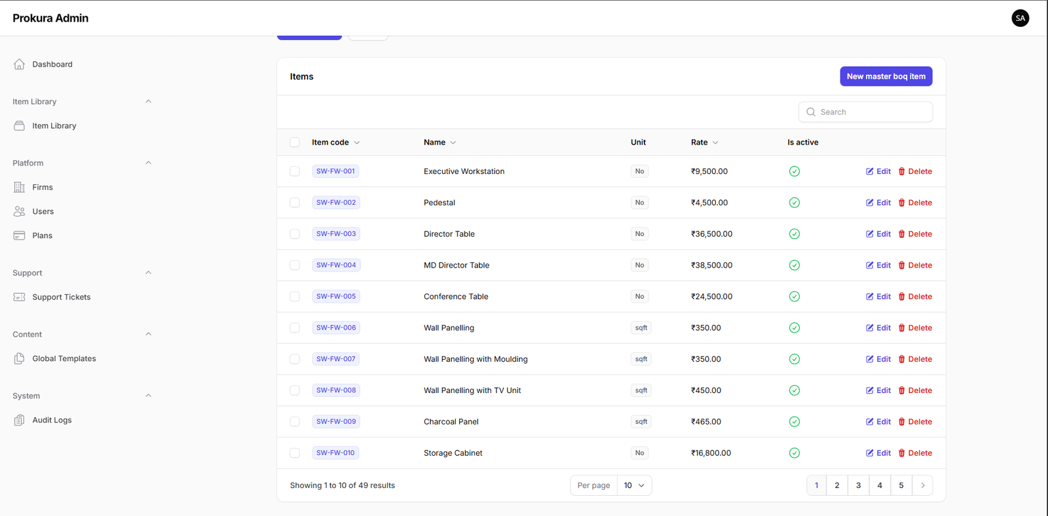Click Delete trash icon for MD Director Table
The width and height of the screenshot is (1048, 516).
(x=902, y=265)
